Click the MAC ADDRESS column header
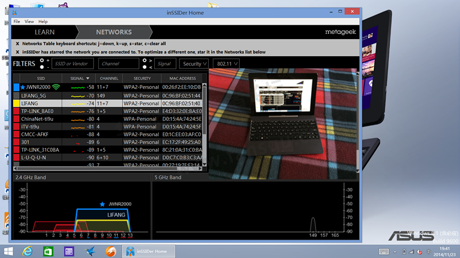460x258 pixels. [x=182, y=78]
